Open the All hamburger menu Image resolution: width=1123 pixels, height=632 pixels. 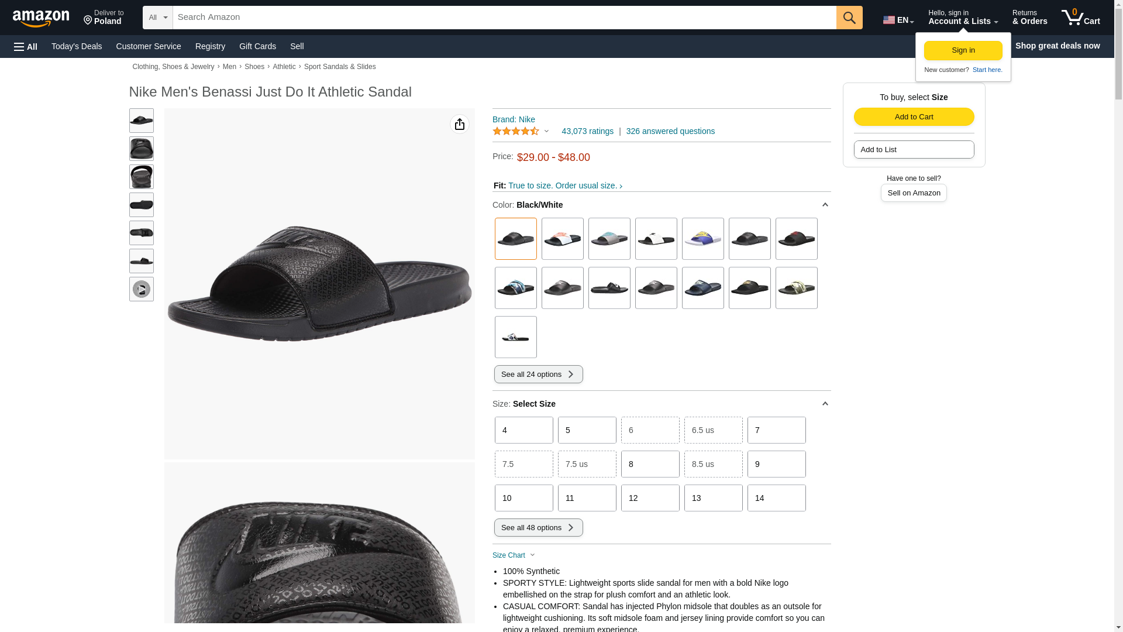(26, 46)
